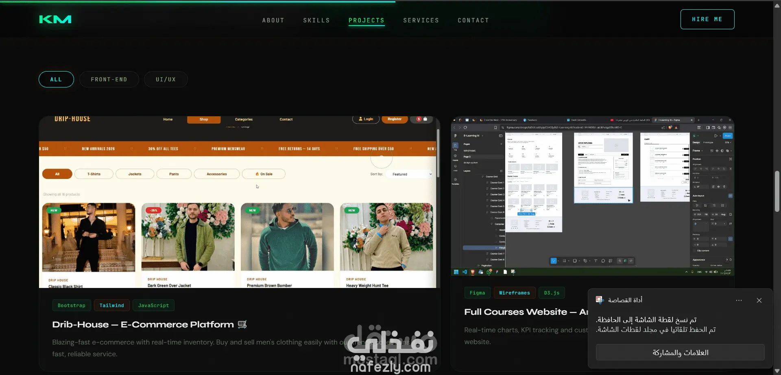Jump to the CONTACT section
Image resolution: width=781 pixels, height=375 pixels.
tap(473, 20)
